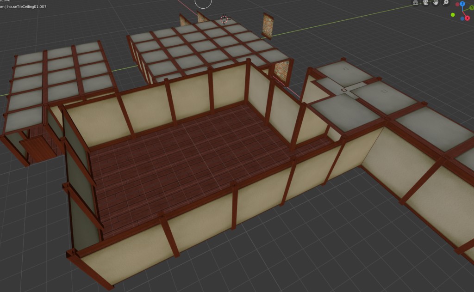Activate the Zoom magnifier icon
This screenshot has height=292, width=474.
[x=445, y=2]
